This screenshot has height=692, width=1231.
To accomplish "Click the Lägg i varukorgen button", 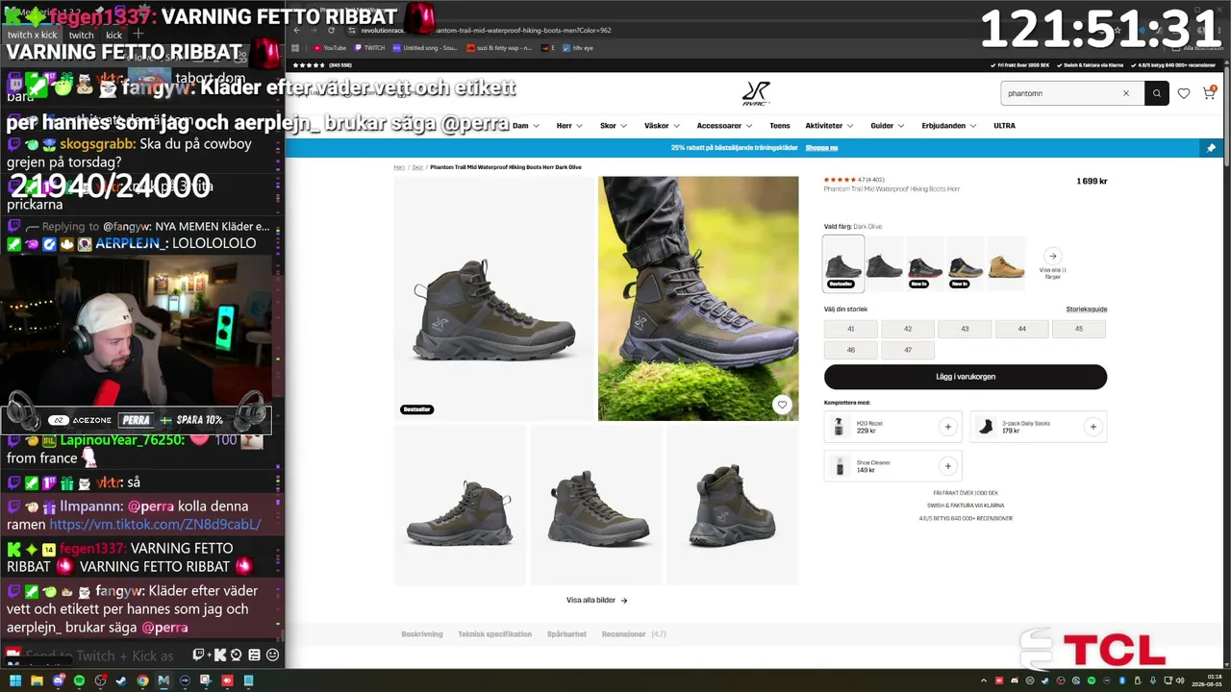I will pyautogui.click(x=966, y=377).
